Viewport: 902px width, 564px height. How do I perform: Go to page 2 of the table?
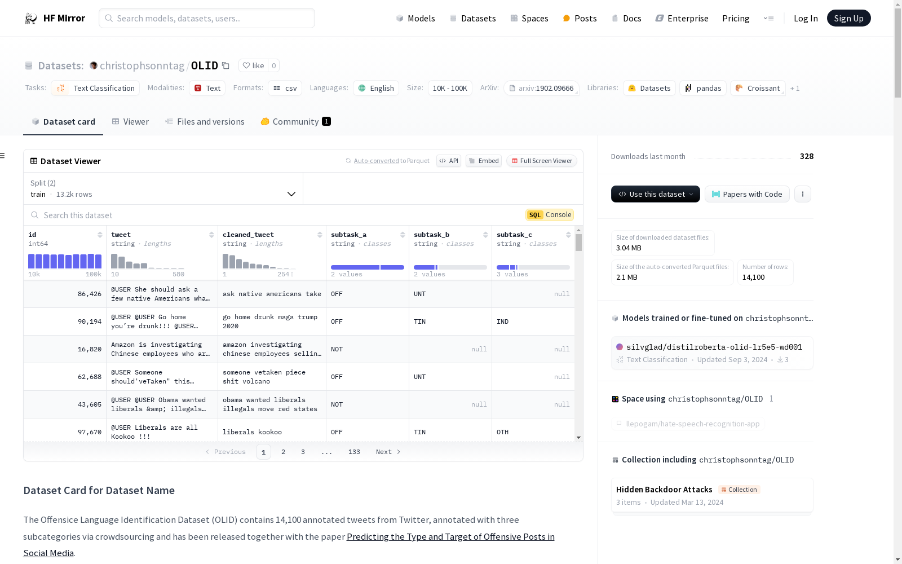coord(283,452)
